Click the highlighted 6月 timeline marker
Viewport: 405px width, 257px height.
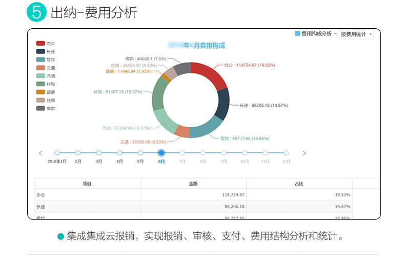[161, 153]
